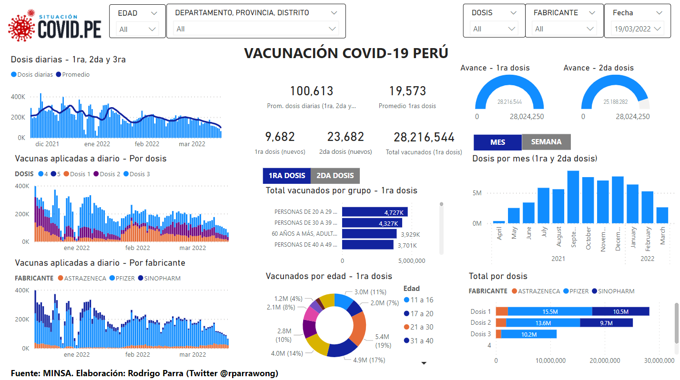Image resolution: width=680 pixels, height=380 pixels.
Task: Click the 'Avance - 1ra dosis' gauge
Action: pos(509,93)
